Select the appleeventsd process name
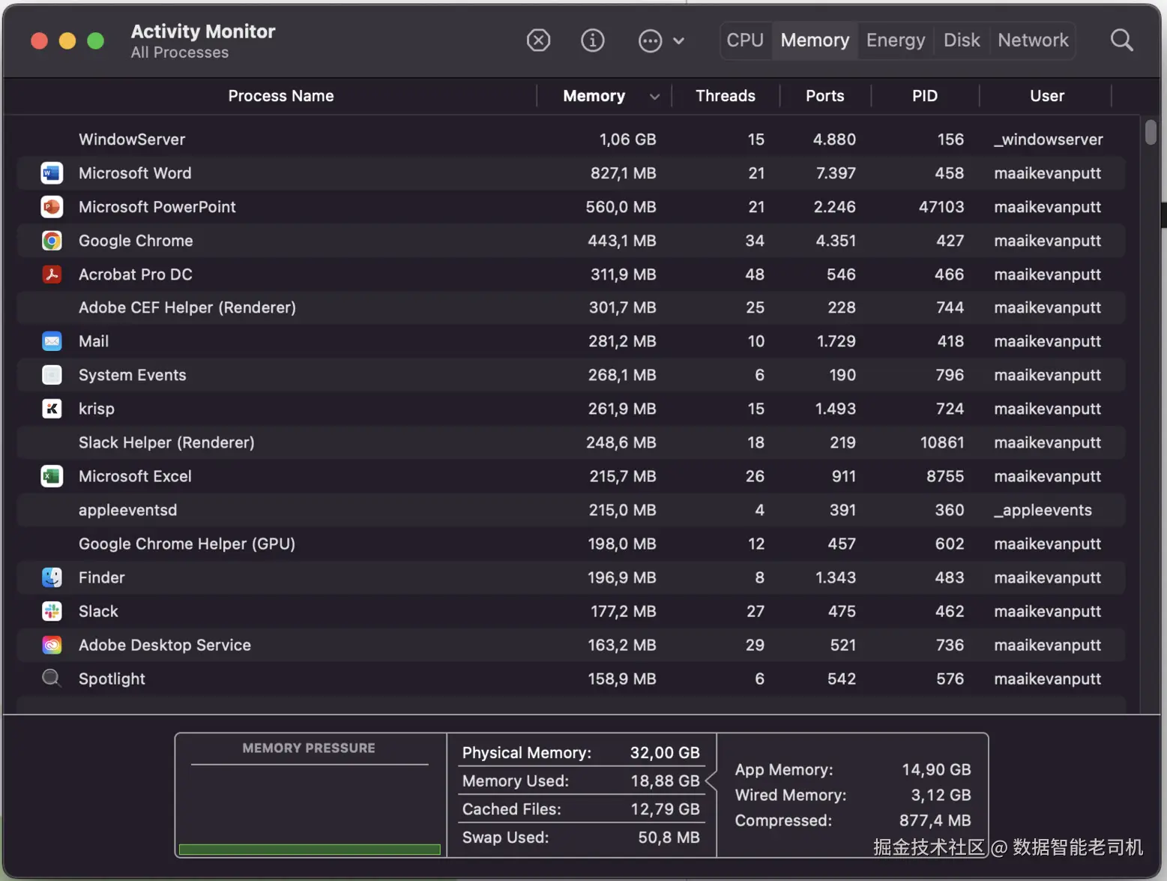This screenshot has width=1167, height=881. 128,510
